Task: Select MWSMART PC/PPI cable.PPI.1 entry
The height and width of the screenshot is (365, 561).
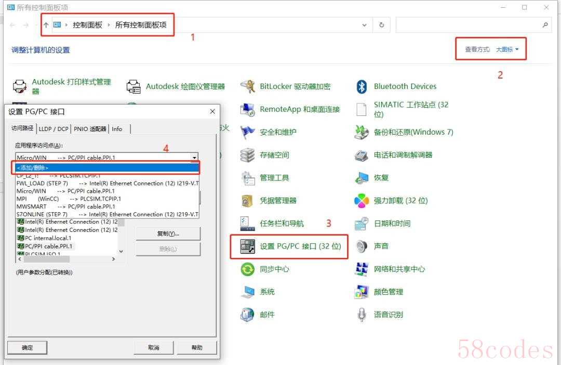Action: pos(107,207)
